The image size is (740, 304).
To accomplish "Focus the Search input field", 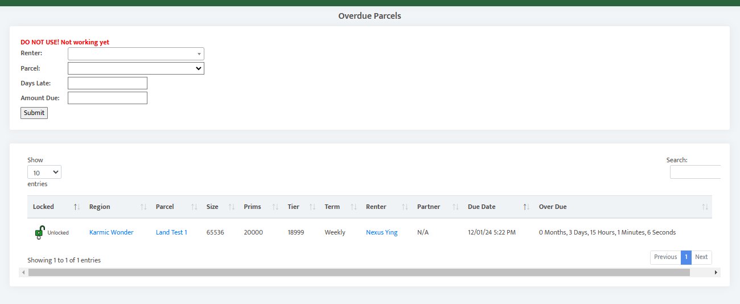I will 695,172.
